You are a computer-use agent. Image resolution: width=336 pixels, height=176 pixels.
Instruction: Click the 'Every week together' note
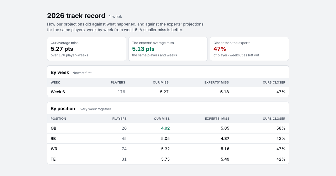coord(95,109)
